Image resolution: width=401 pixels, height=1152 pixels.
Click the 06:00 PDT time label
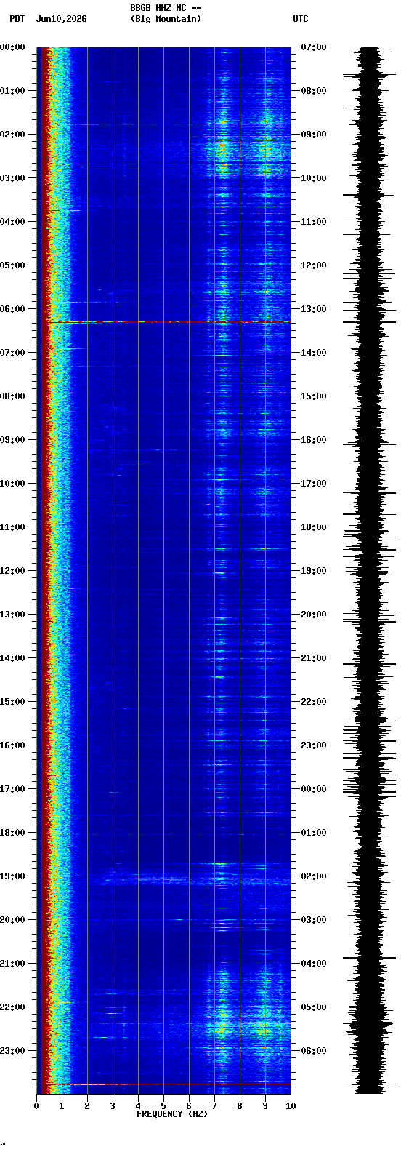(x=12, y=309)
